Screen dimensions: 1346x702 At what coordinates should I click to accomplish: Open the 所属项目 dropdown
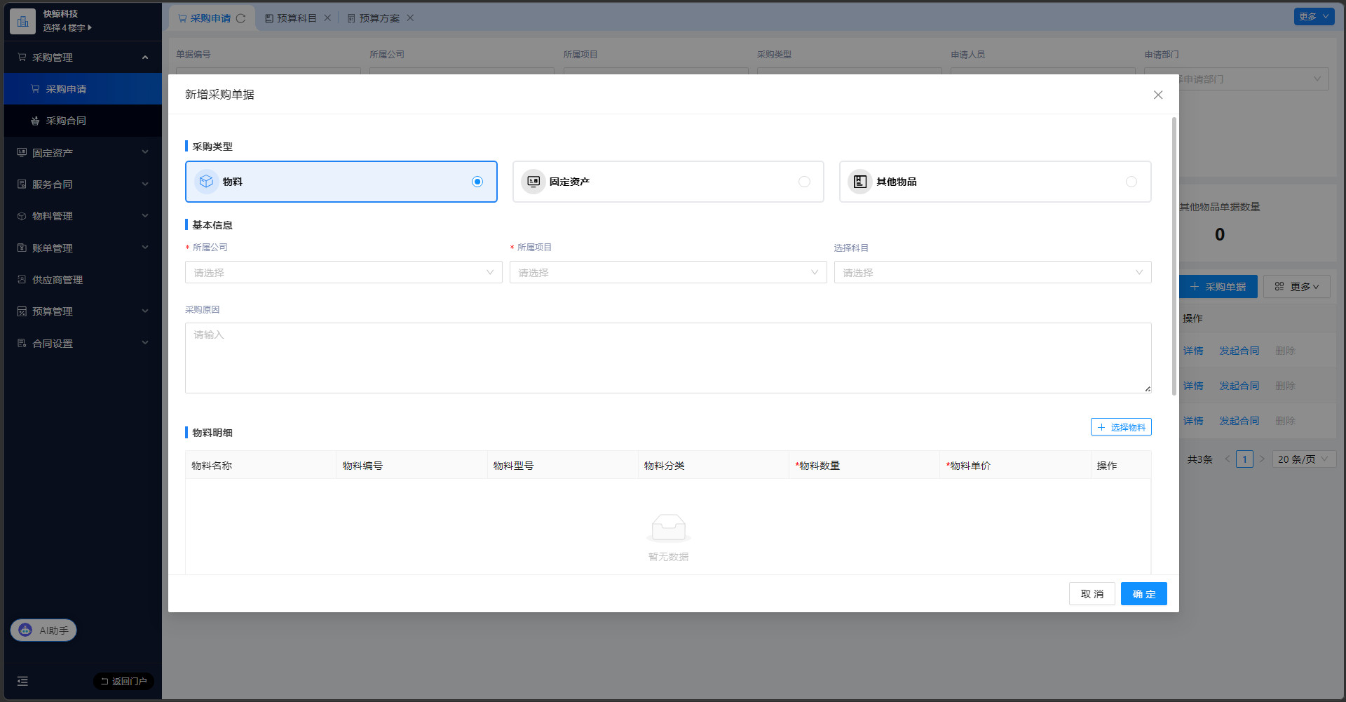667,272
